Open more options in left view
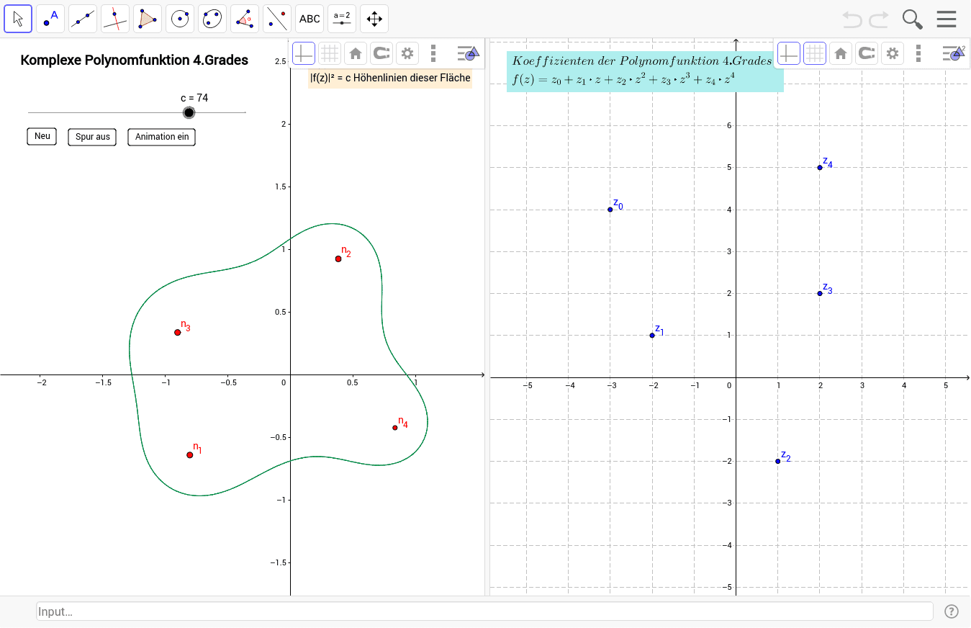Screen dimensions: 971x628 [433, 53]
